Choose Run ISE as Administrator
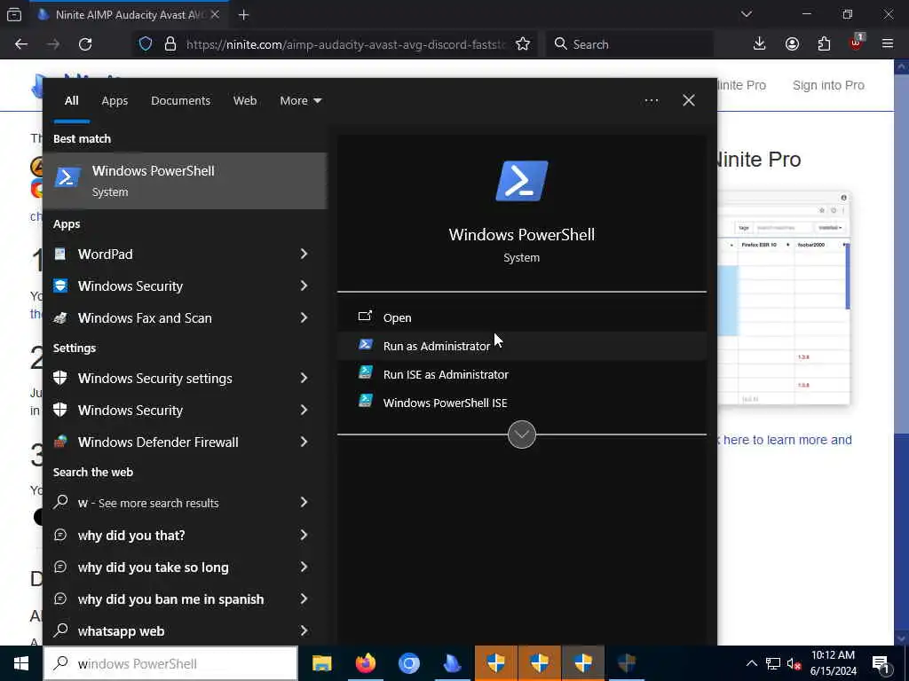The height and width of the screenshot is (681, 909). (522, 374)
